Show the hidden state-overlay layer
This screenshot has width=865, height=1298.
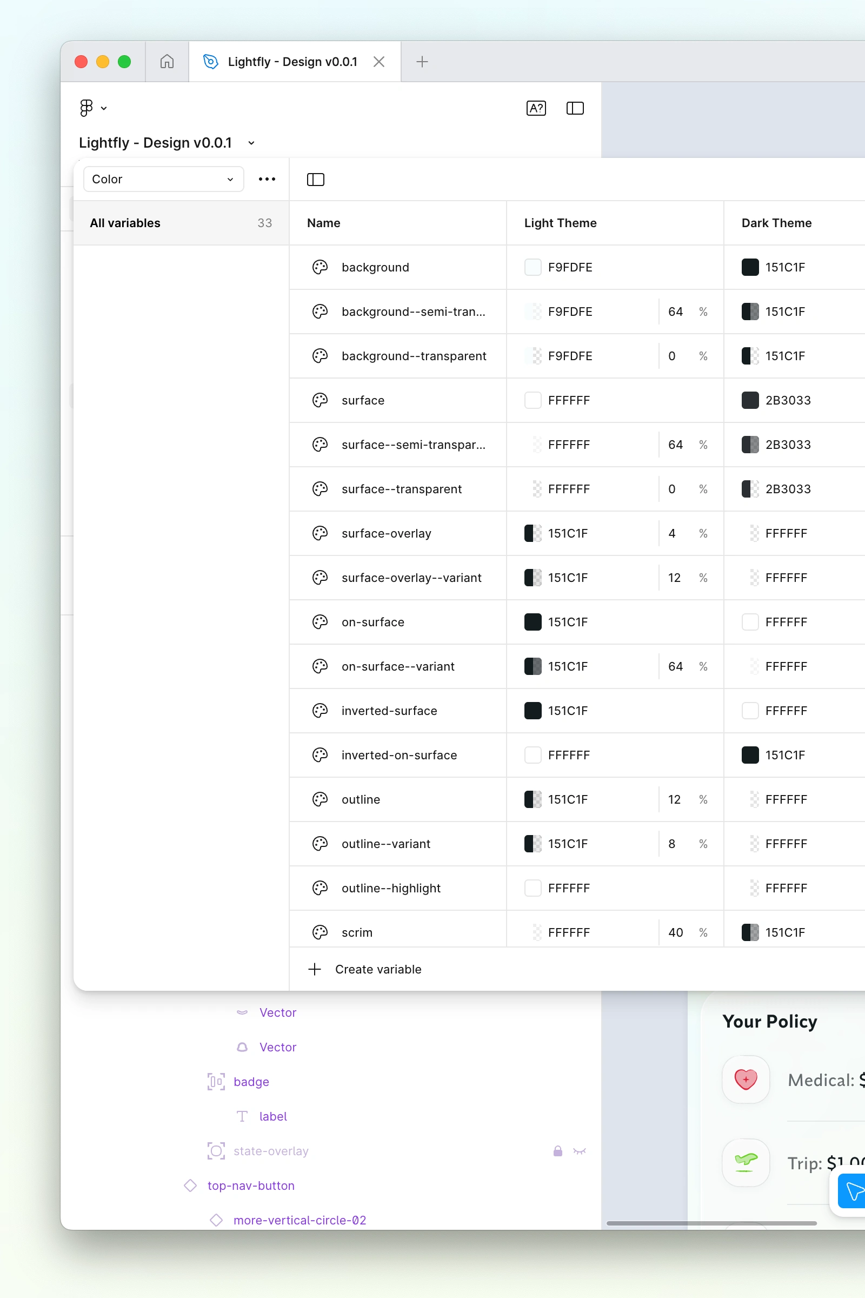coord(580,1151)
